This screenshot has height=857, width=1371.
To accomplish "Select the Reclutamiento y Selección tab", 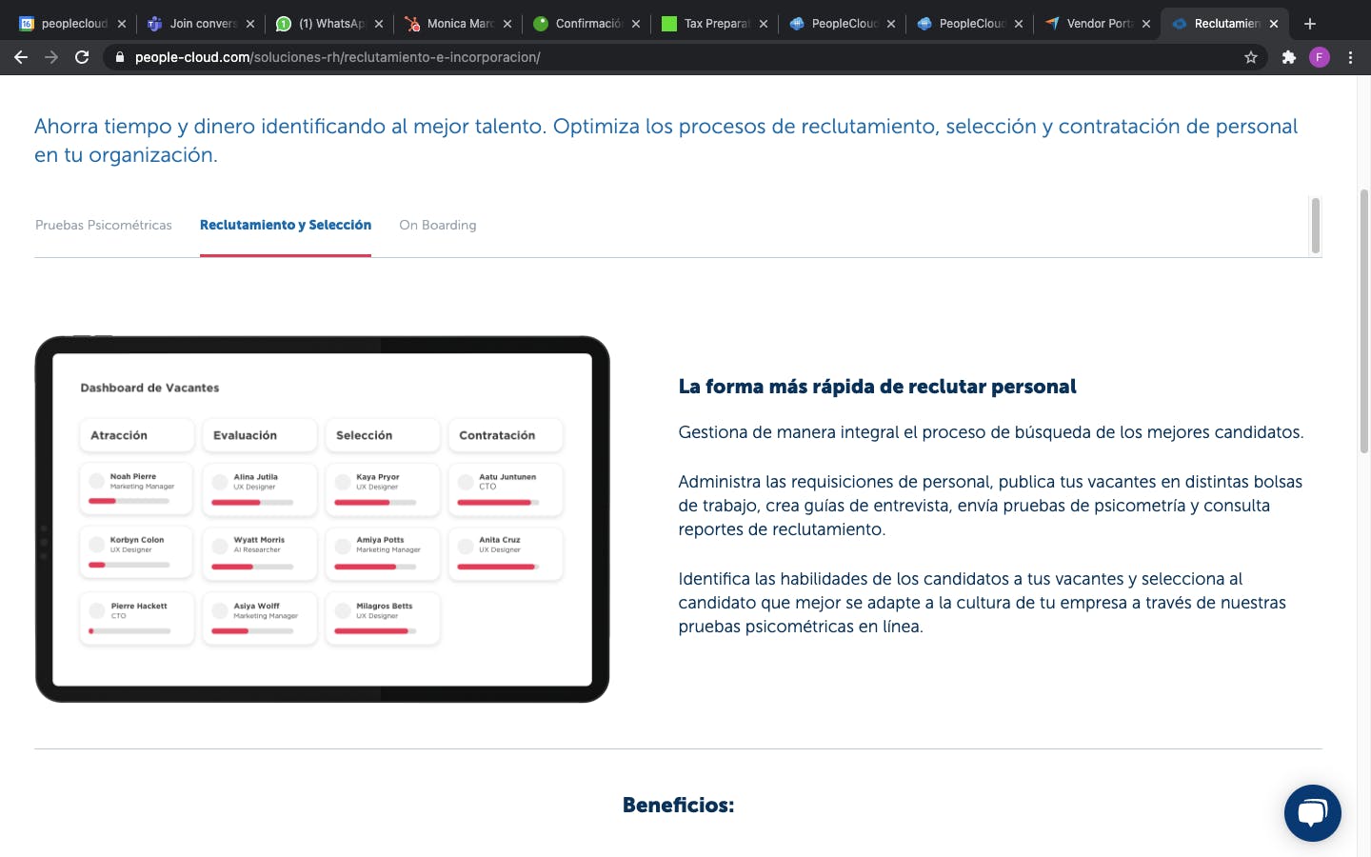I will [x=286, y=226].
